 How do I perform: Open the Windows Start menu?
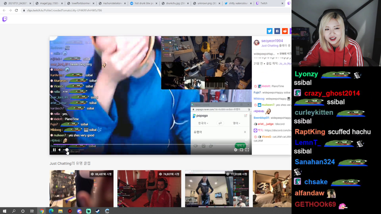[4, 211]
